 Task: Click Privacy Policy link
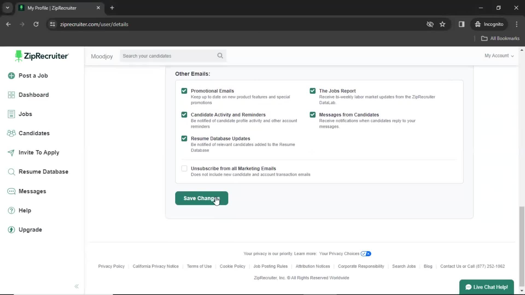111,266
